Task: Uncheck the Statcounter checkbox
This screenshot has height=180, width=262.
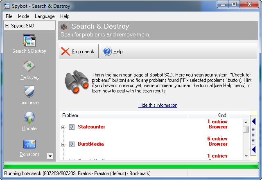Action: coord(72,127)
